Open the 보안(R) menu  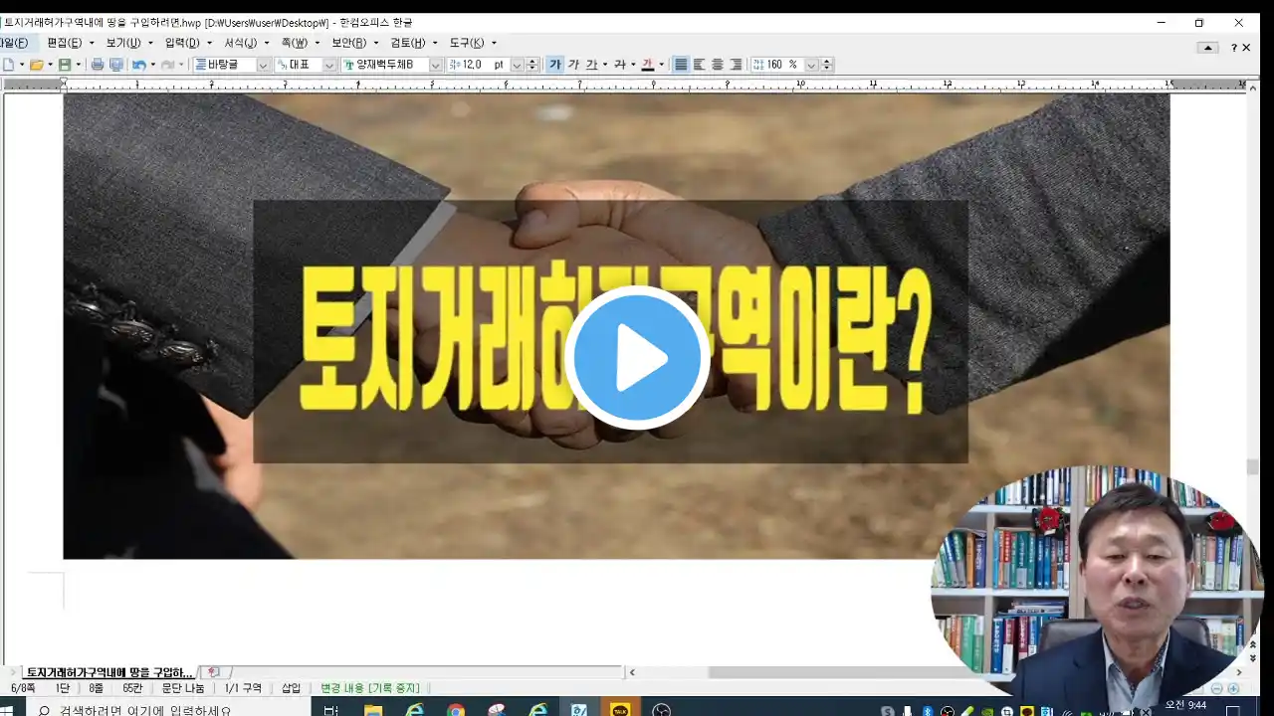(x=349, y=43)
